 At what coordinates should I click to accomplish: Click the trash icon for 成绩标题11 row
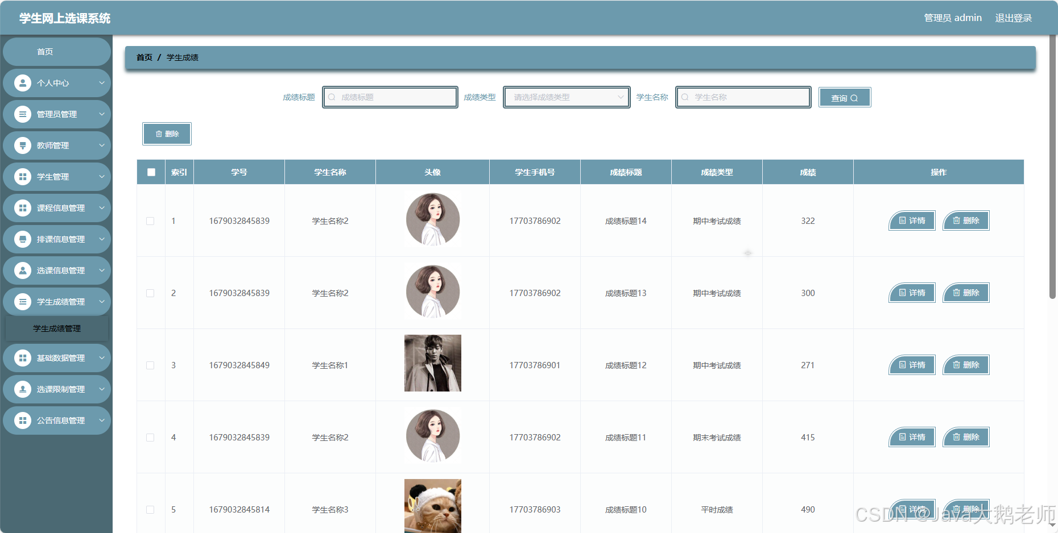(x=956, y=437)
